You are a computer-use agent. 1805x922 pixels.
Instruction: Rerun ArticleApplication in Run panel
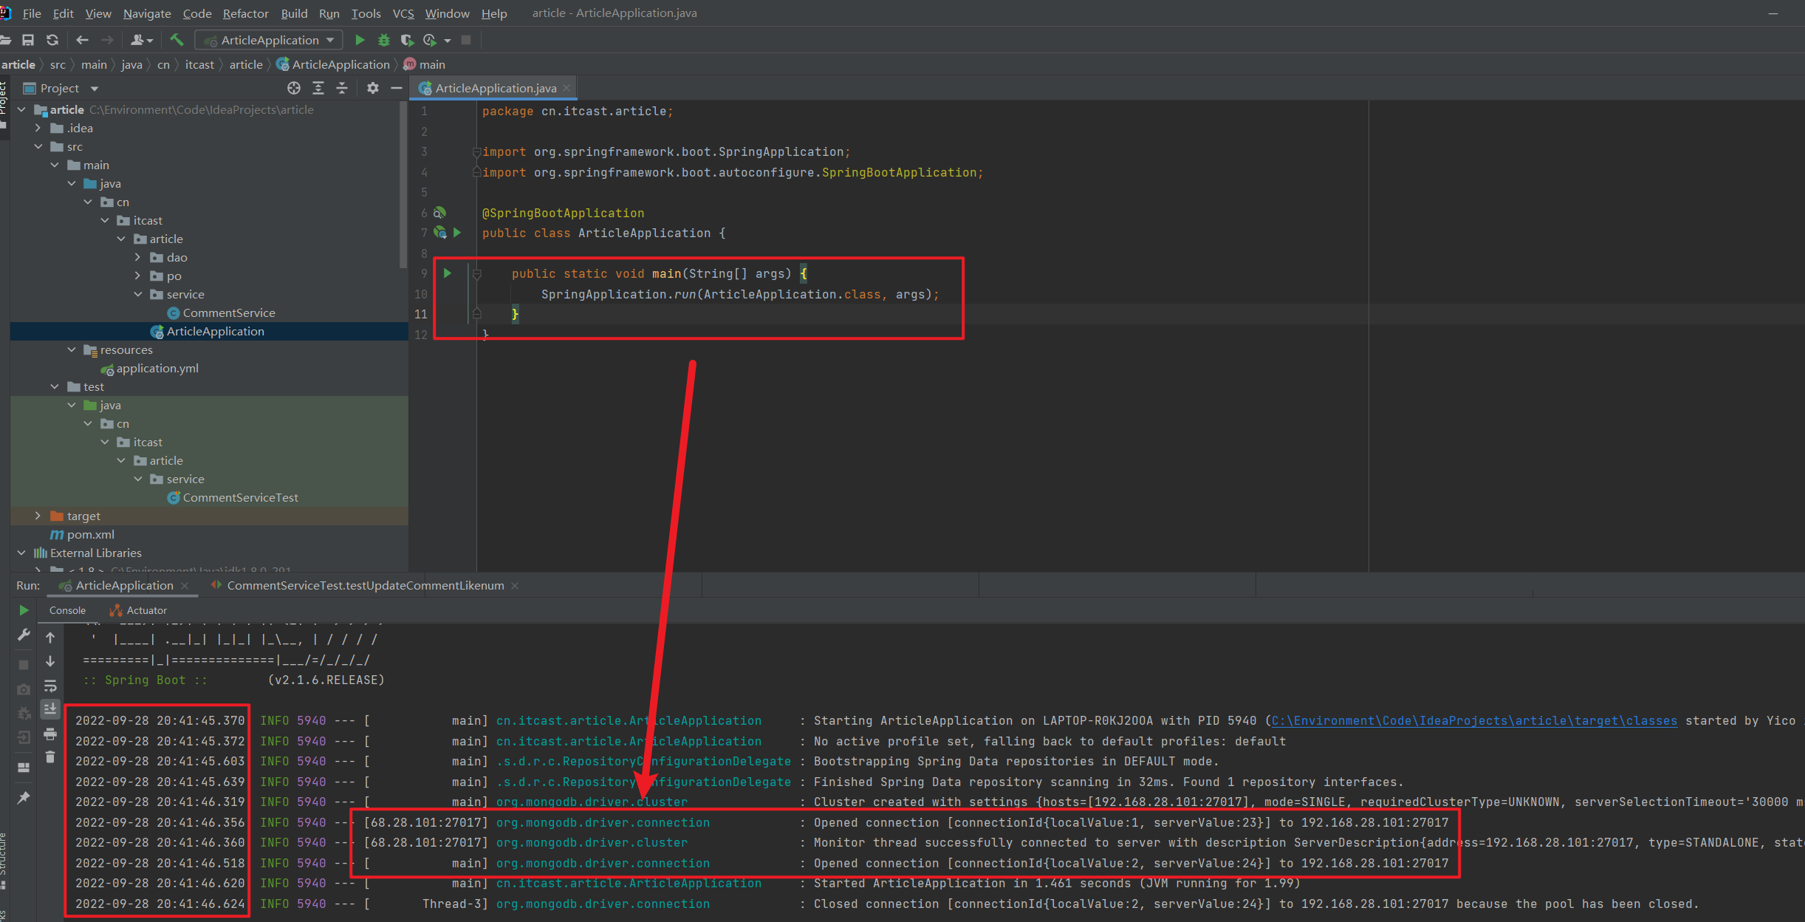24,610
